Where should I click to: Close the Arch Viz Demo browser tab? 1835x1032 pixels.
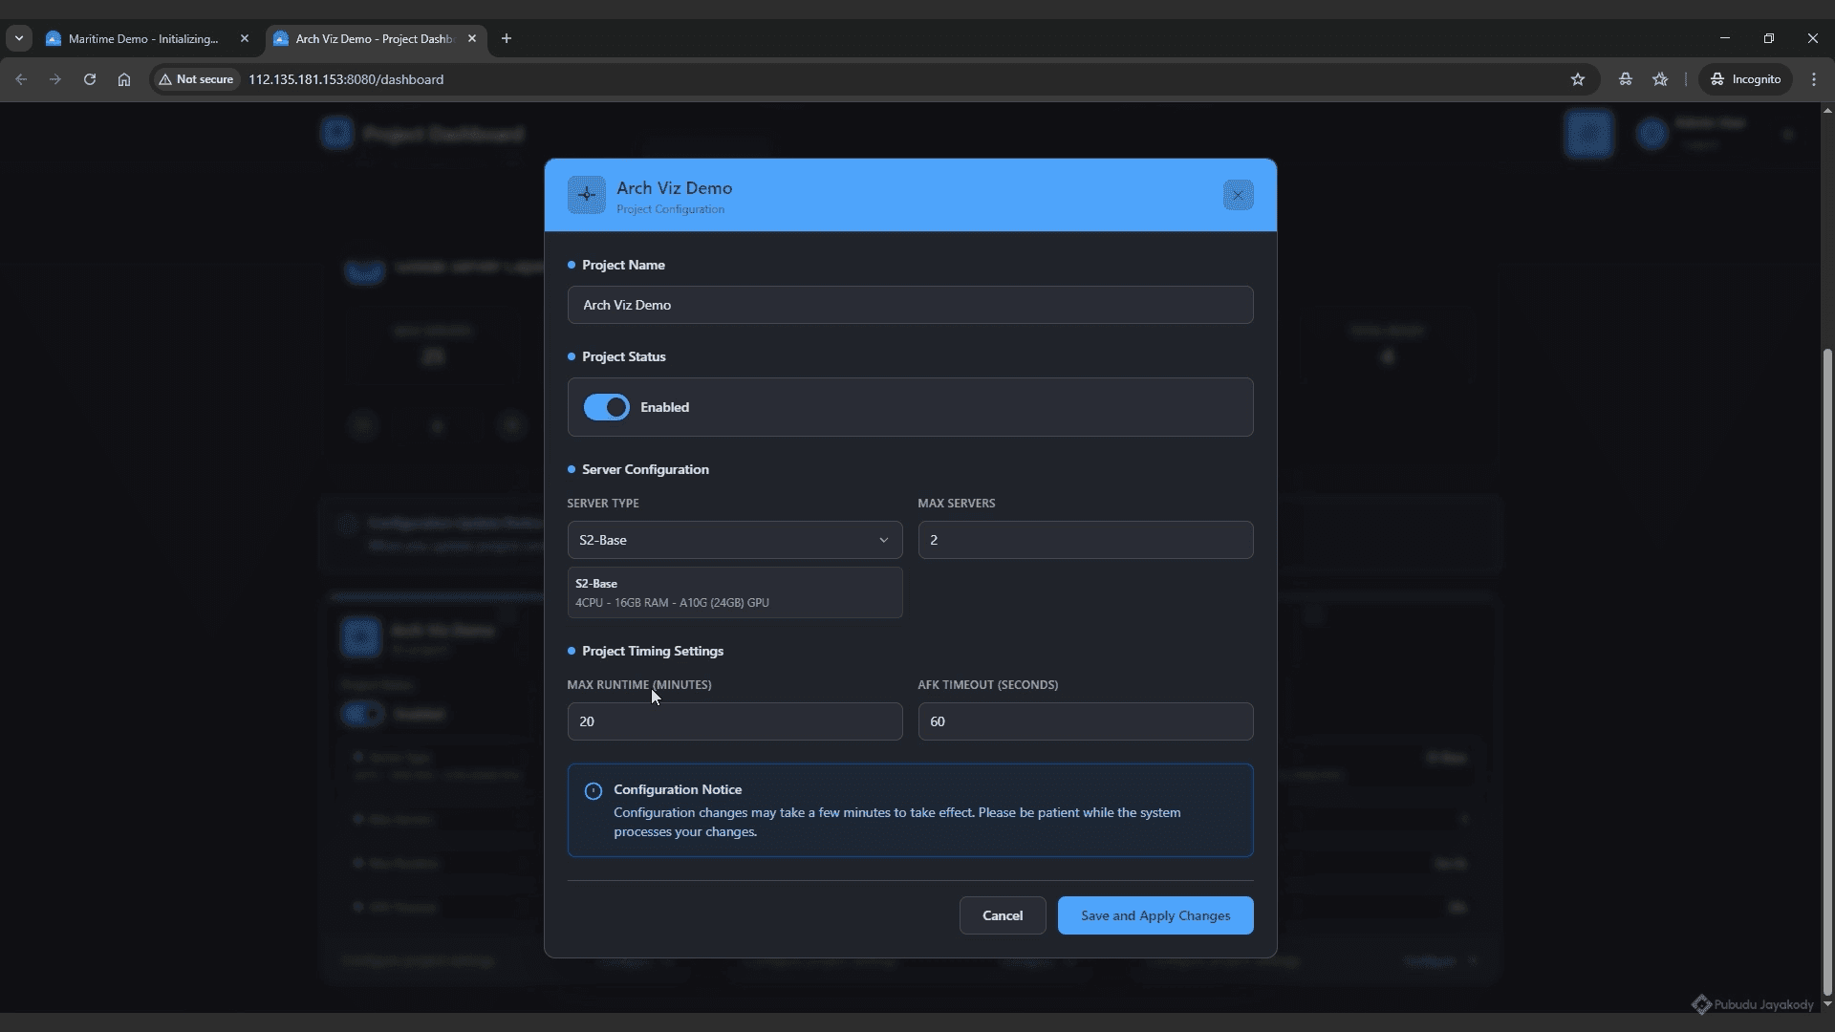pyautogui.click(x=471, y=39)
